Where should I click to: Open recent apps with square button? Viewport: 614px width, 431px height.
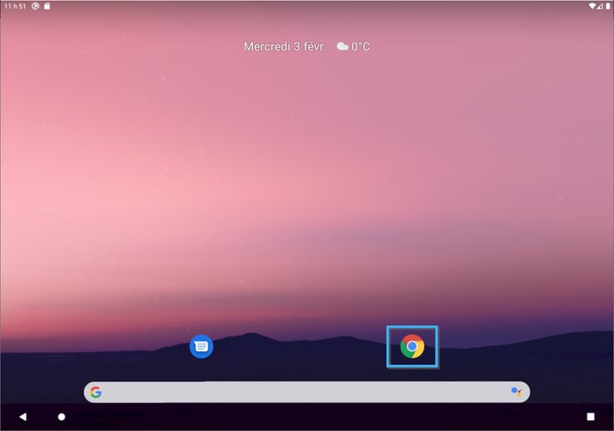pyautogui.click(x=590, y=416)
